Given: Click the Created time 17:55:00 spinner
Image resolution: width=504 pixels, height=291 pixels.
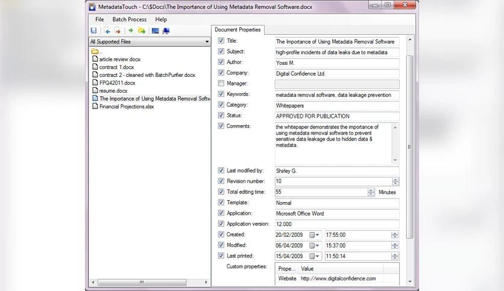Looking at the screenshot, I should (x=395, y=235).
